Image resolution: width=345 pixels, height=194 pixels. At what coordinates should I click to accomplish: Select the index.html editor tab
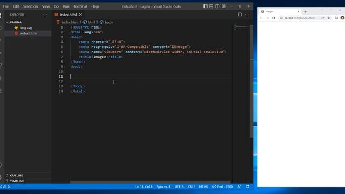point(68,15)
